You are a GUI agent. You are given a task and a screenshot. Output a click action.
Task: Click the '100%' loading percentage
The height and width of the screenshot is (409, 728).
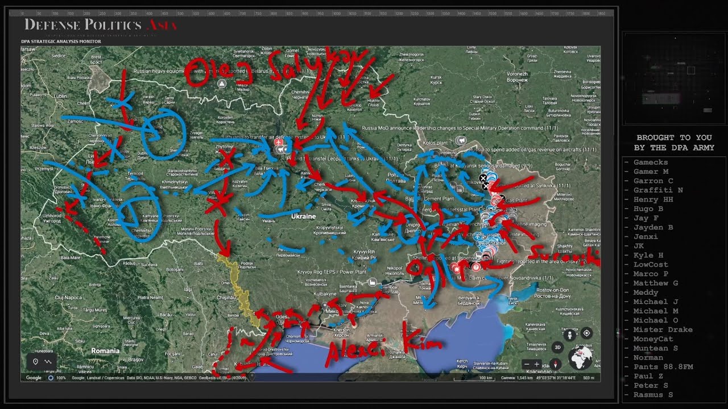(61, 378)
